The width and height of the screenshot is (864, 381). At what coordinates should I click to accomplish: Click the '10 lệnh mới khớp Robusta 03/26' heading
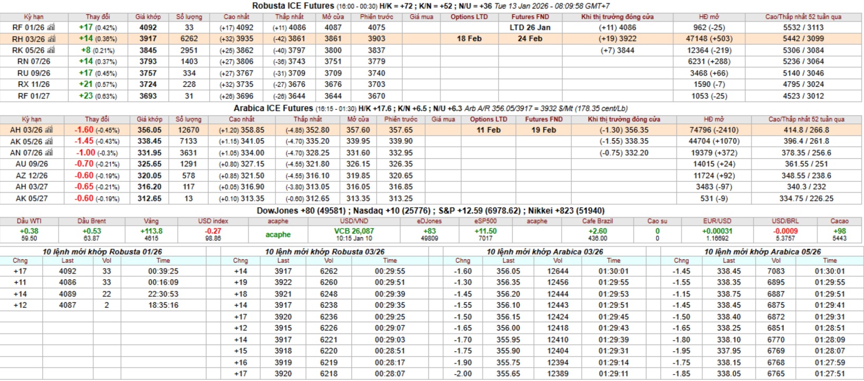pos(324,252)
